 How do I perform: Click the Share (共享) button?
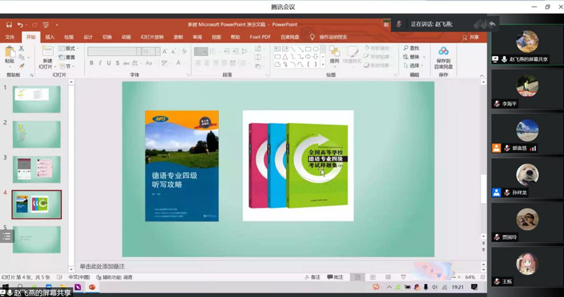coord(471,37)
